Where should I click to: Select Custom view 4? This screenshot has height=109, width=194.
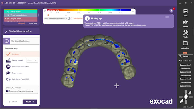tap(185, 75)
